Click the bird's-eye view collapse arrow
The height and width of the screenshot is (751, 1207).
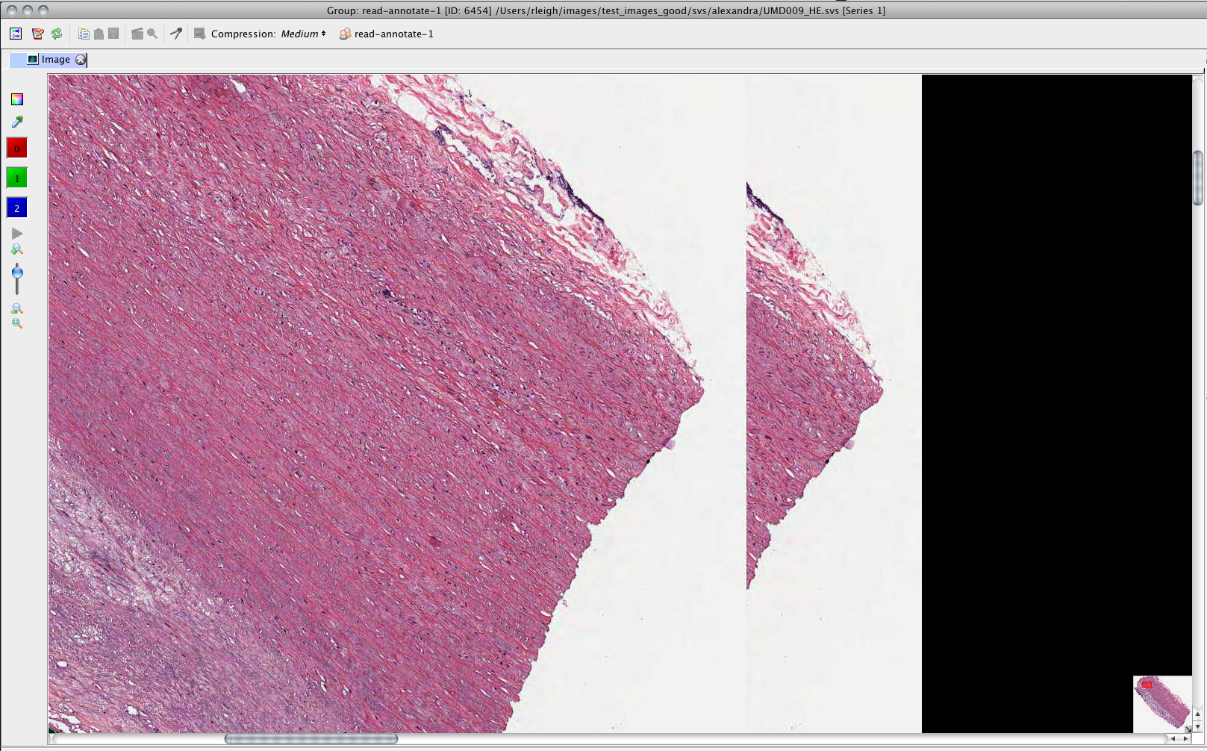[x=1188, y=729]
